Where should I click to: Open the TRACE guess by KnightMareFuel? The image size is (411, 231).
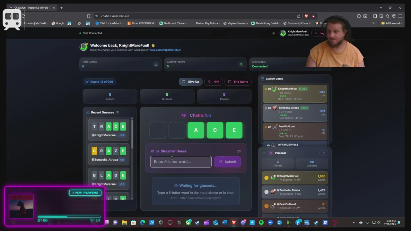[x=109, y=130]
